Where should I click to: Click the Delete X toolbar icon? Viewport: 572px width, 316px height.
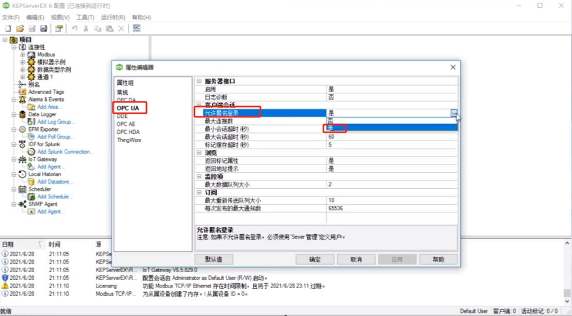(x=121, y=28)
